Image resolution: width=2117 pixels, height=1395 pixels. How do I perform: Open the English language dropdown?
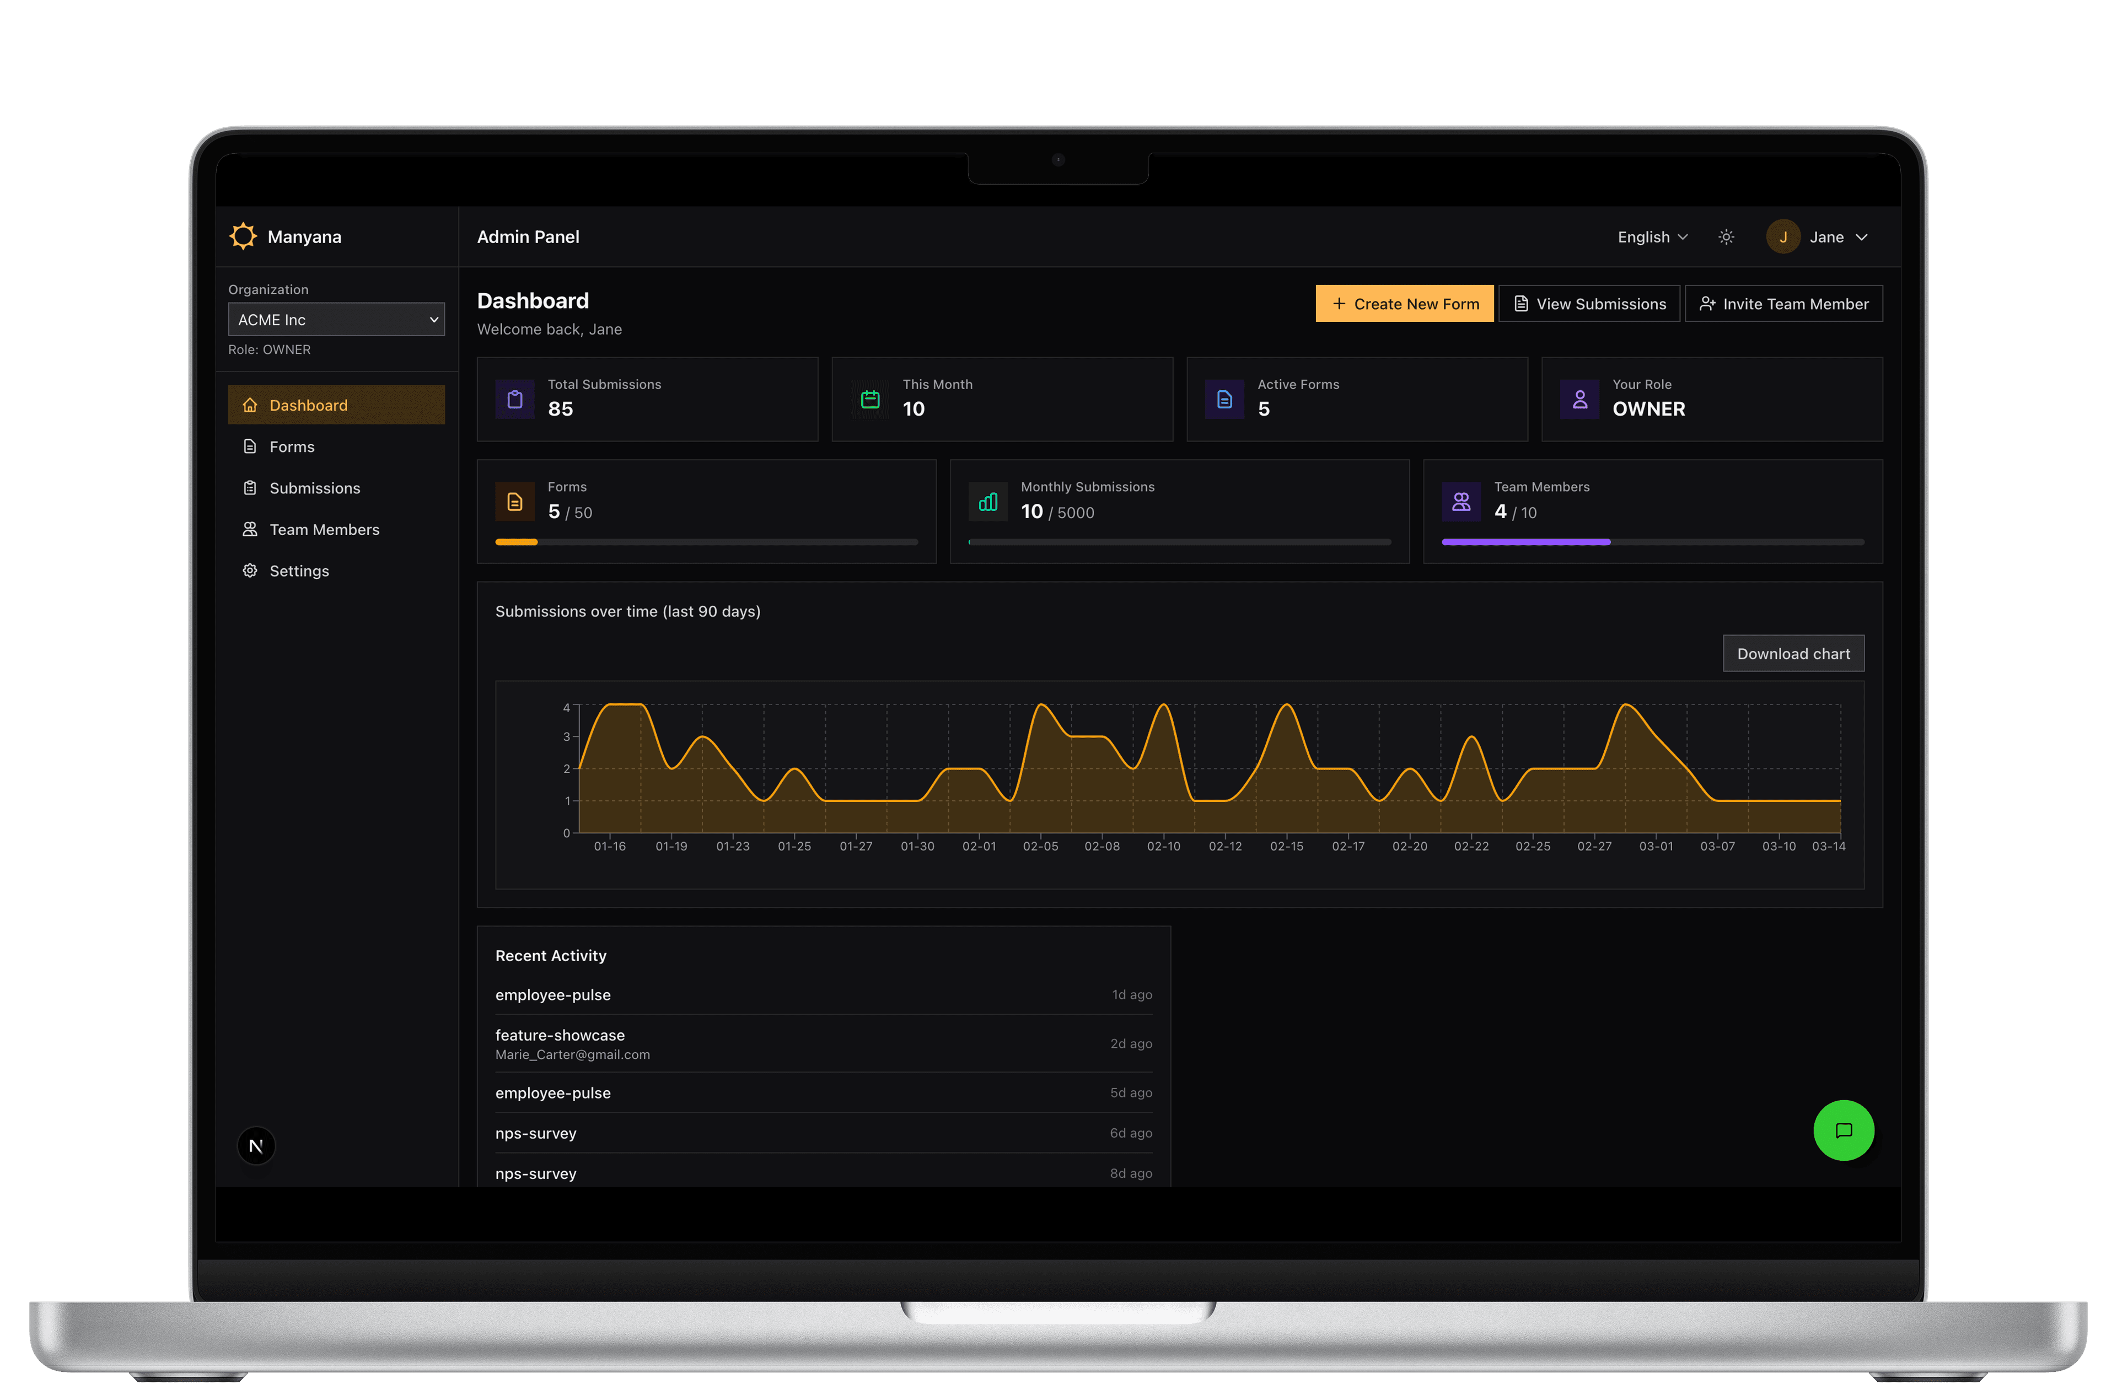pyautogui.click(x=1652, y=236)
